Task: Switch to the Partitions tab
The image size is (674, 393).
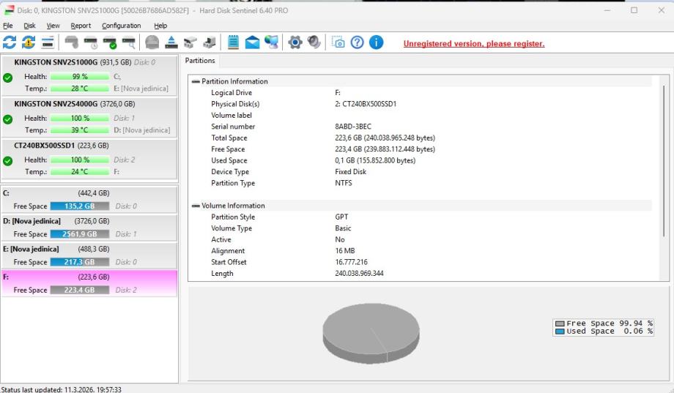Action: 200,61
